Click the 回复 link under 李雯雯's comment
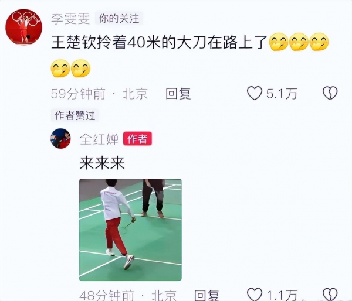352x301 pixels. tap(178, 94)
